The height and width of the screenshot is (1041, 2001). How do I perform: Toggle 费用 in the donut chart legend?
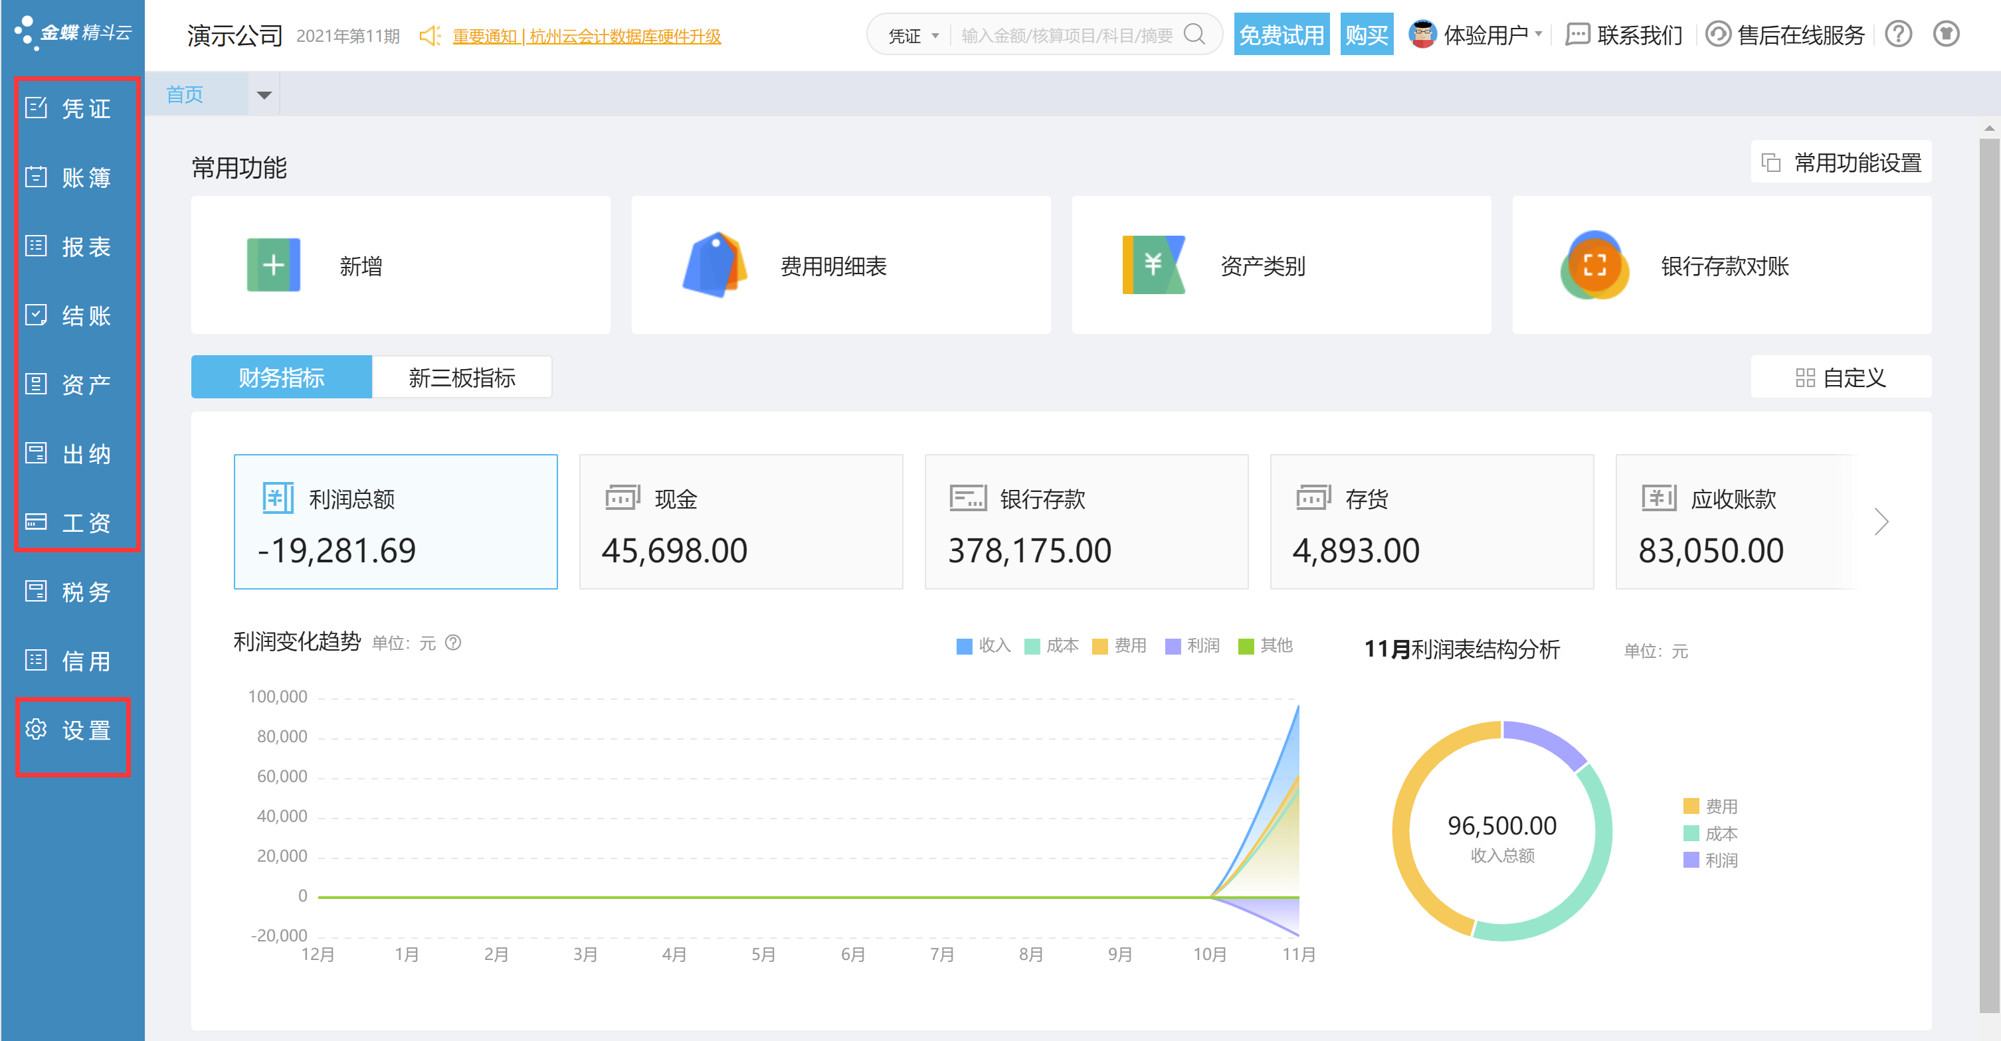[x=1711, y=807]
